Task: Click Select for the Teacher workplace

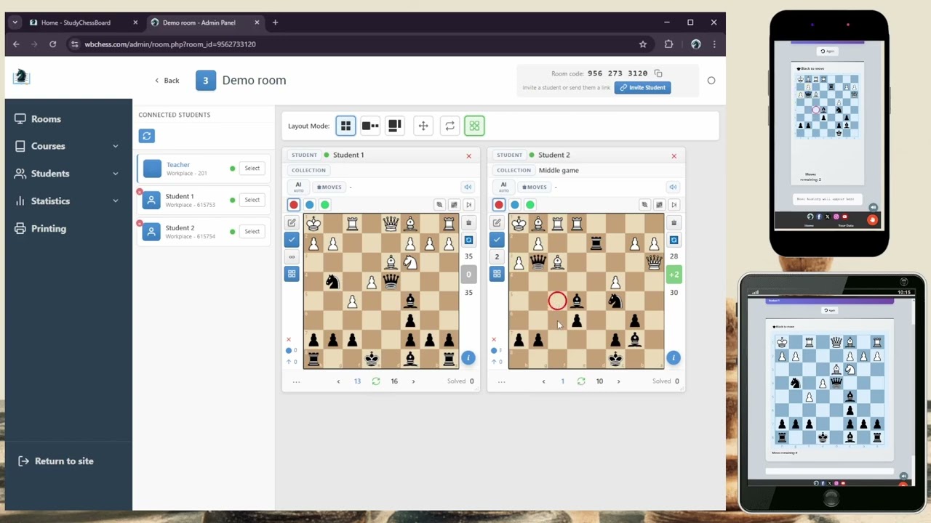Action: coord(252,169)
